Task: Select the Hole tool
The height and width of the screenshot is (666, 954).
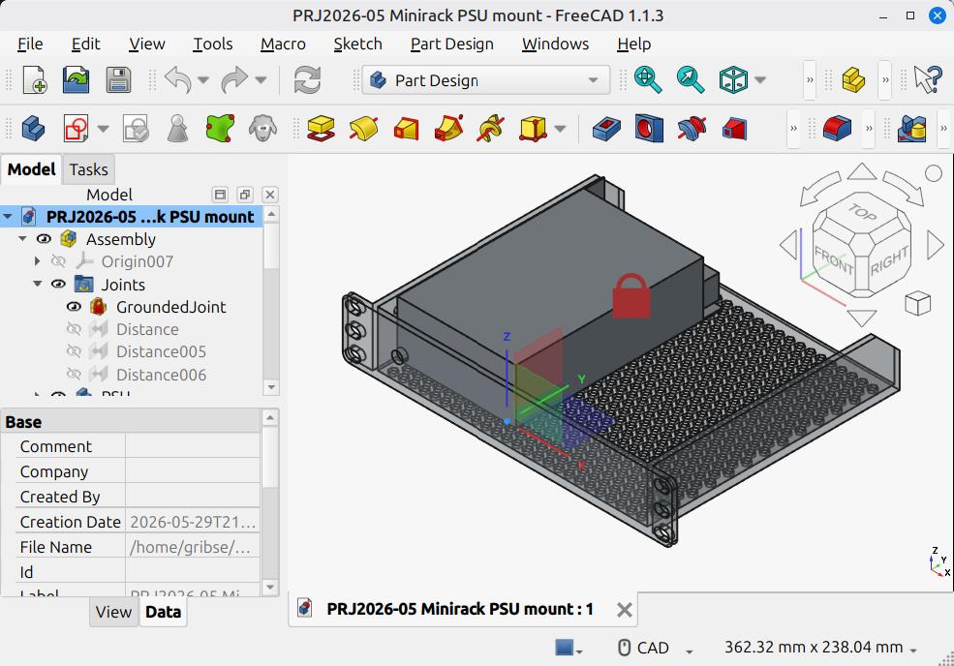Action: (x=649, y=129)
